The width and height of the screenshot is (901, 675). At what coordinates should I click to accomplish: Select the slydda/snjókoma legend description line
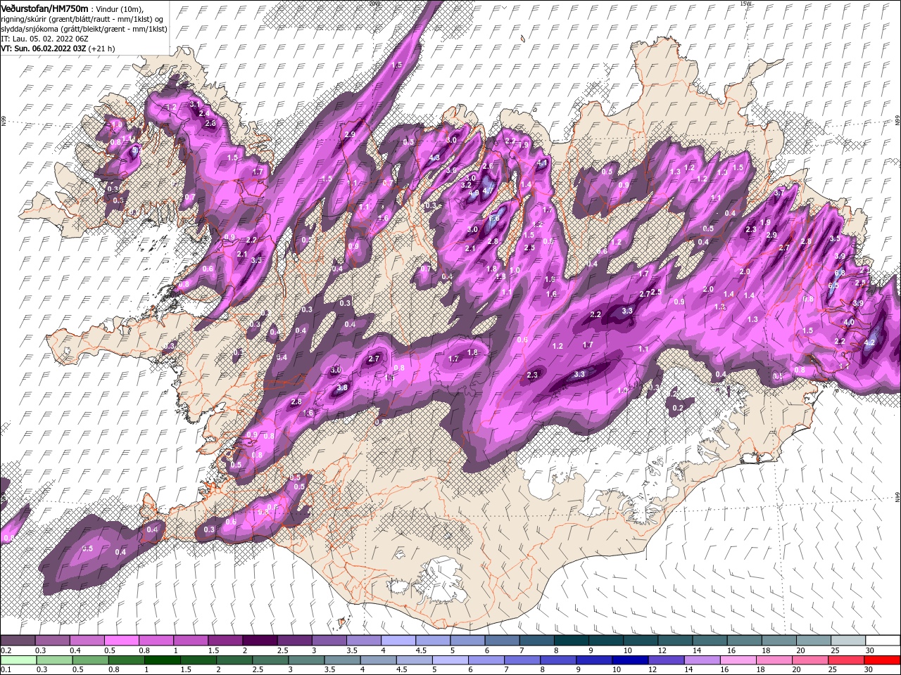point(84,29)
